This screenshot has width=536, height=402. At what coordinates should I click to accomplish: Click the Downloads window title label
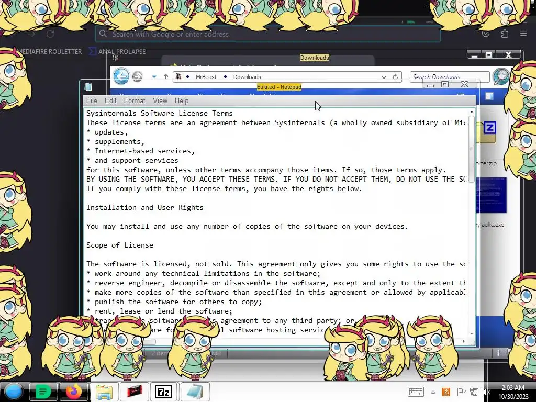point(315,58)
